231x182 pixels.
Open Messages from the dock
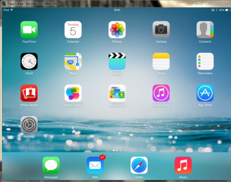51,165
